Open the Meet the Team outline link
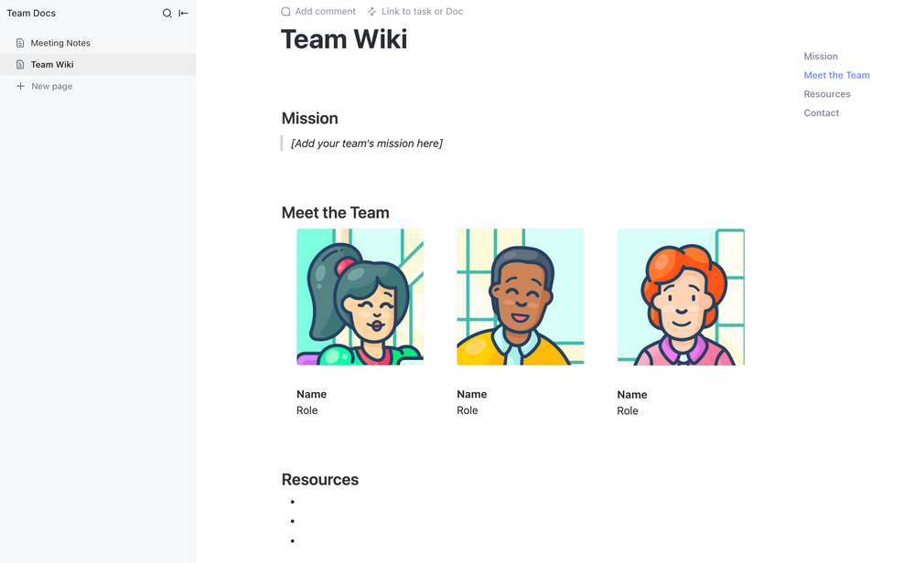Screen dimensions: 915x563 836,75
